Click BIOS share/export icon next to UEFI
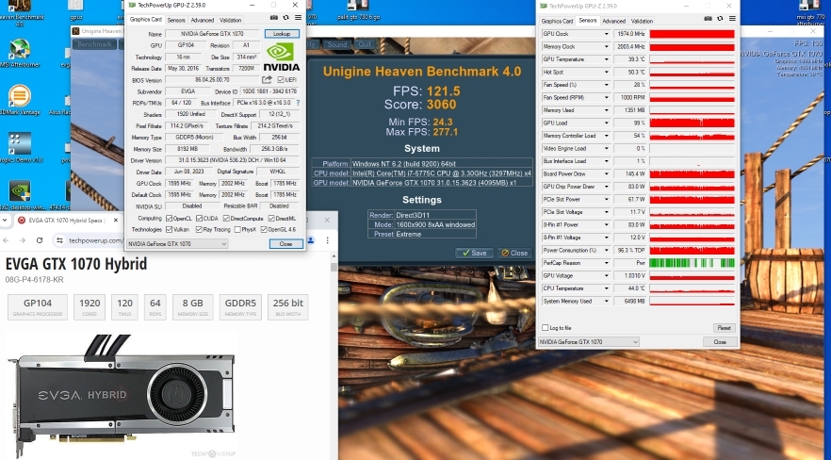831x460 pixels. tap(267, 79)
